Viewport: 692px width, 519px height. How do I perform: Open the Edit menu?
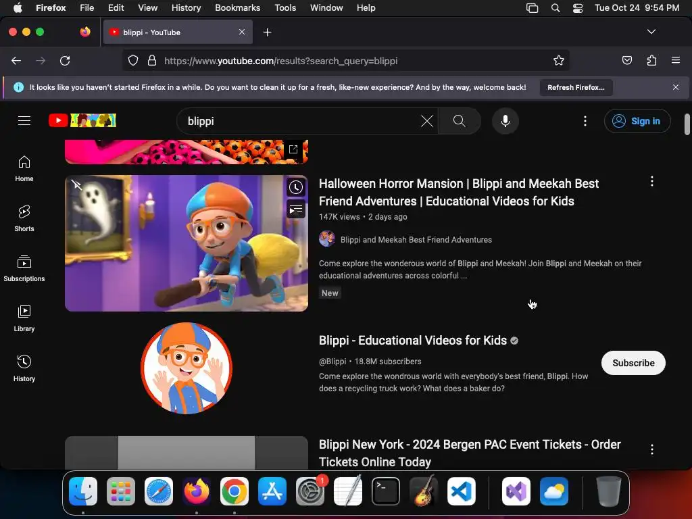(x=116, y=7)
